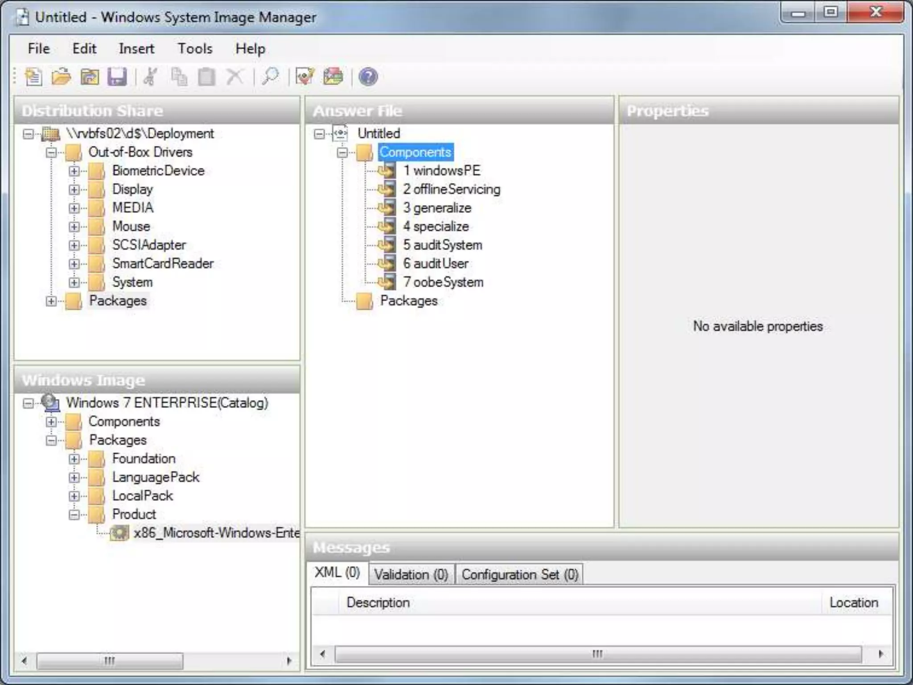
Task: Click the Copy toolbar icon
Action: point(179,77)
